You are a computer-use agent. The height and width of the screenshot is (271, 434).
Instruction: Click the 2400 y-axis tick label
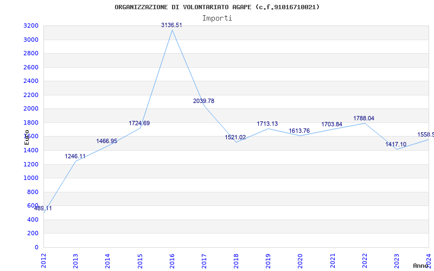click(31, 81)
